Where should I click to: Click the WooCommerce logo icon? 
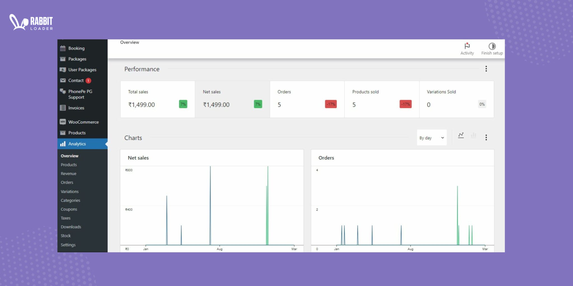coord(63,122)
